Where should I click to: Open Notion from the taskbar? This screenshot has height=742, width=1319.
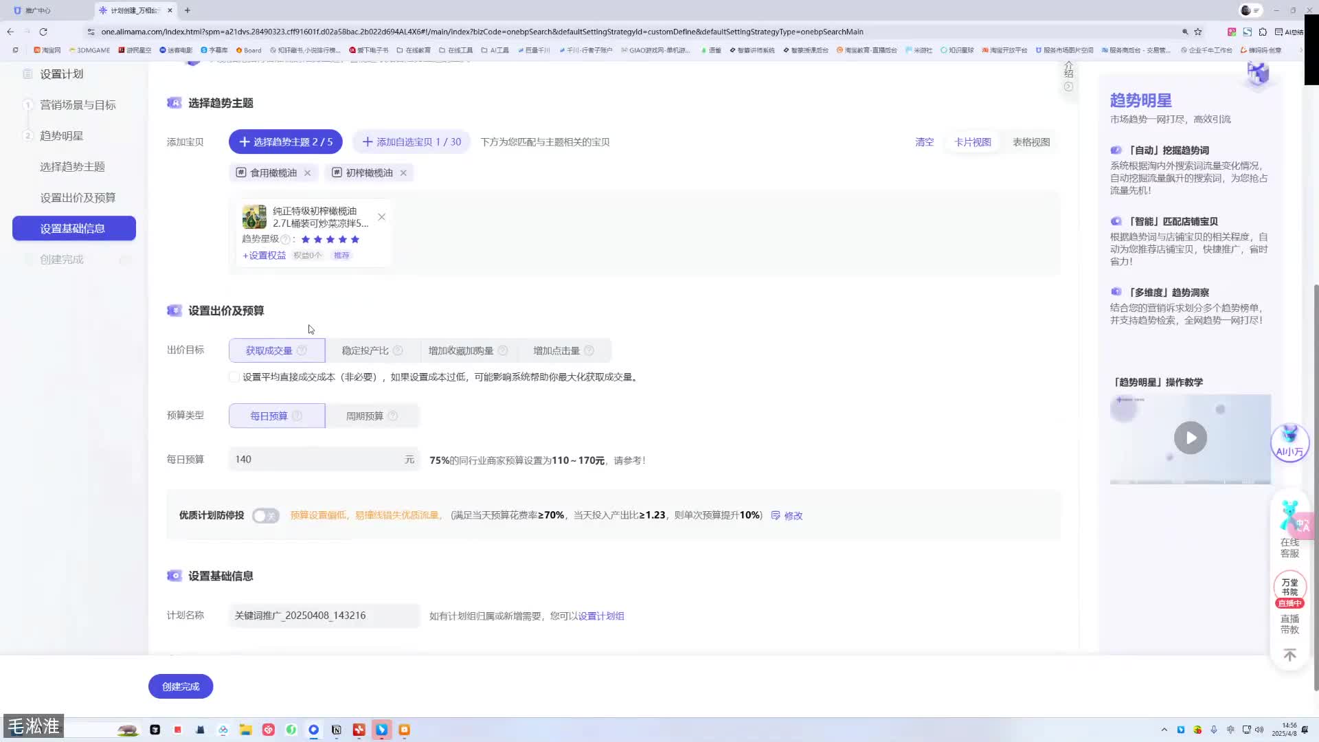(x=337, y=730)
